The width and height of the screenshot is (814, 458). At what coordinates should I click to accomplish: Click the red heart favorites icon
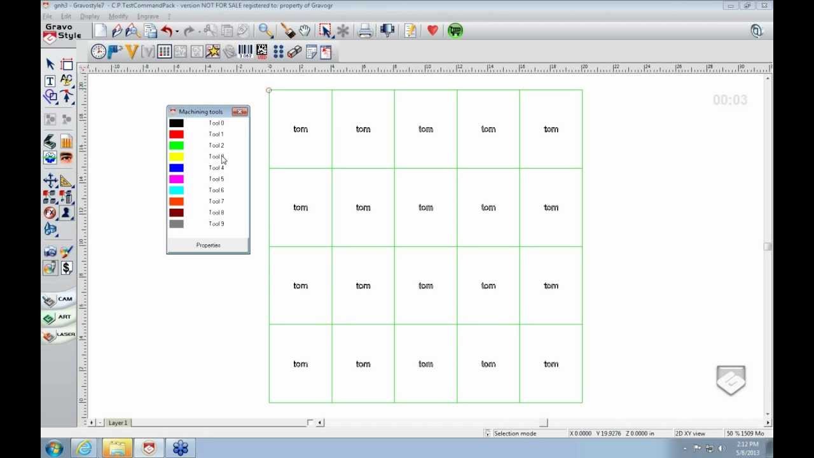pos(432,31)
